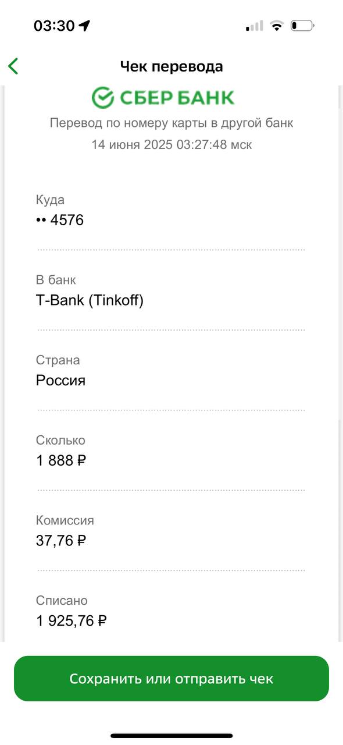
Task: Tap the debited total 1 925,76 ₽
Action: click(x=72, y=621)
